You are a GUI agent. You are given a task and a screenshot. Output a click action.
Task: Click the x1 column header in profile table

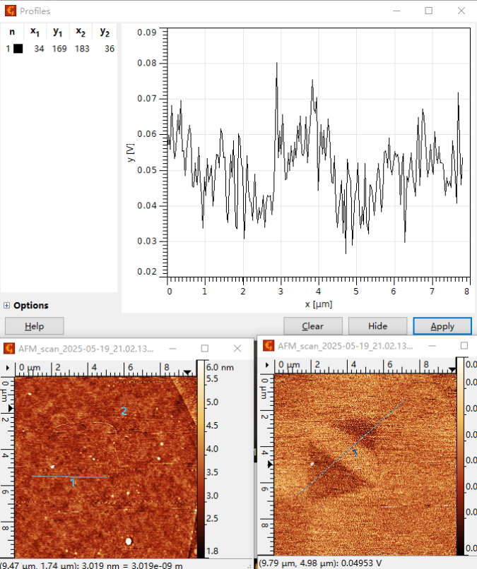(35, 32)
